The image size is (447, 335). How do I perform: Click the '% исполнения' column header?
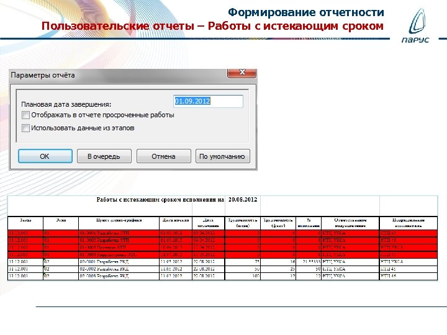(x=309, y=223)
